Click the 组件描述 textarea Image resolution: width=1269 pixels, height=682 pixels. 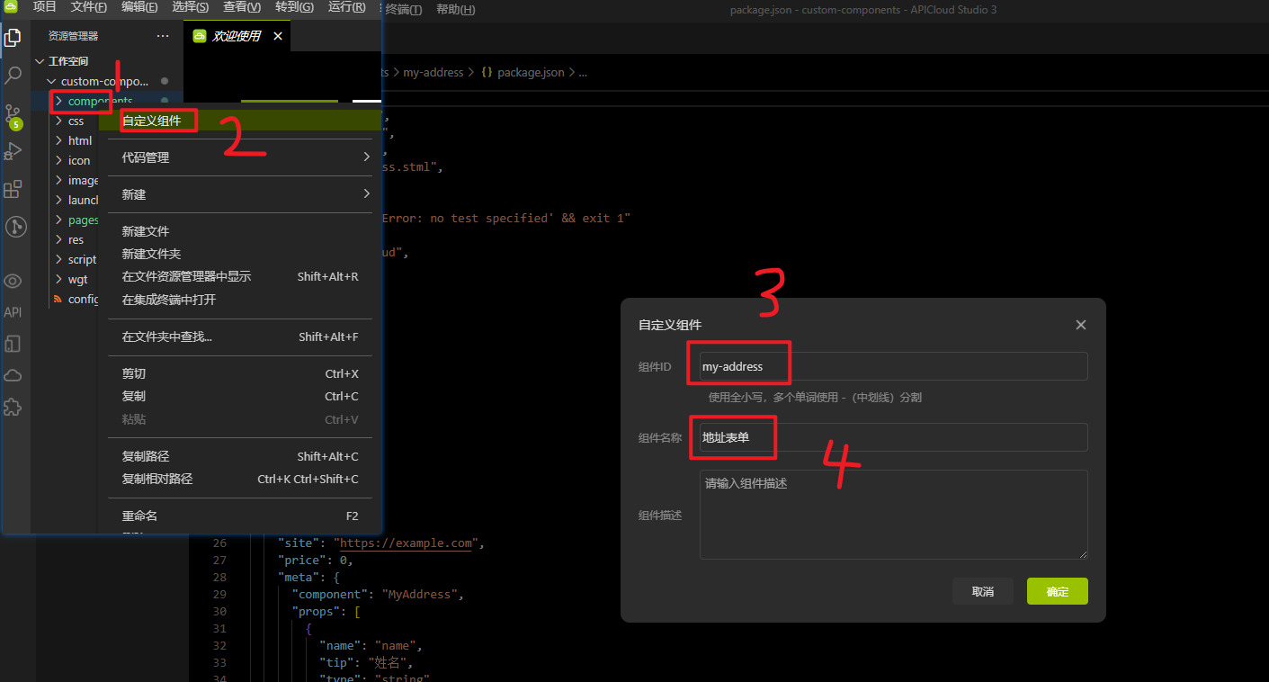click(894, 515)
